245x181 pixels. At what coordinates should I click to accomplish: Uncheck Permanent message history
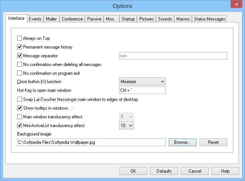click(20, 47)
